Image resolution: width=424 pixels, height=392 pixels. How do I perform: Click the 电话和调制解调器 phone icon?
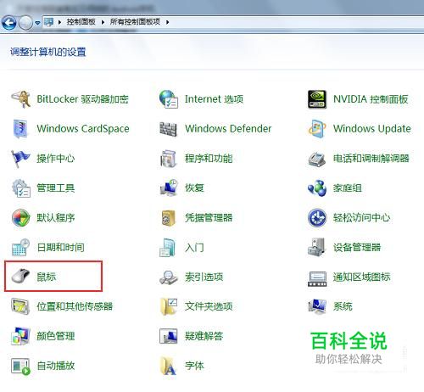[316, 159]
